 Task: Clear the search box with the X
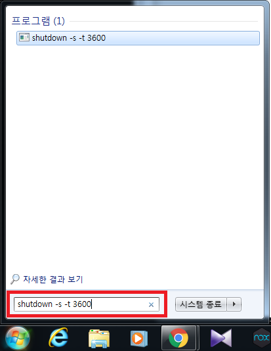pyautogui.click(x=152, y=305)
